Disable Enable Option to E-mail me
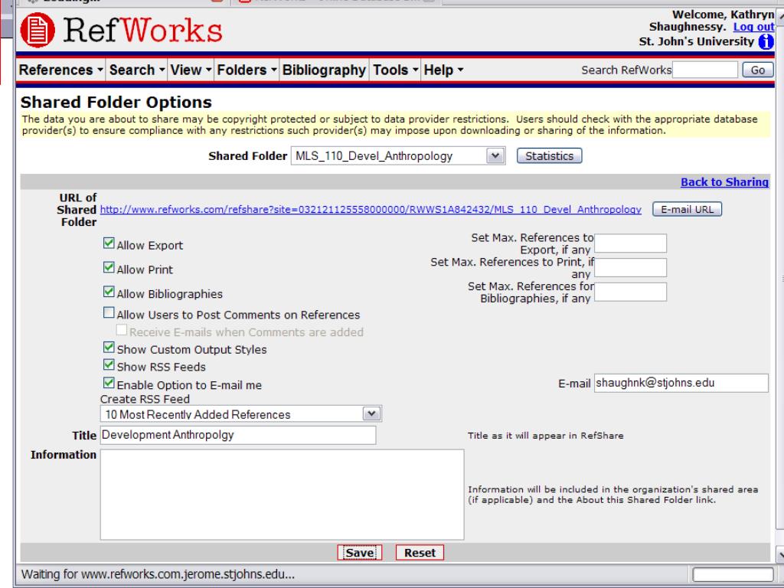Image resolution: width=784 pixels, height=588 pixels. pyautogui.click(x=109, y=383)
